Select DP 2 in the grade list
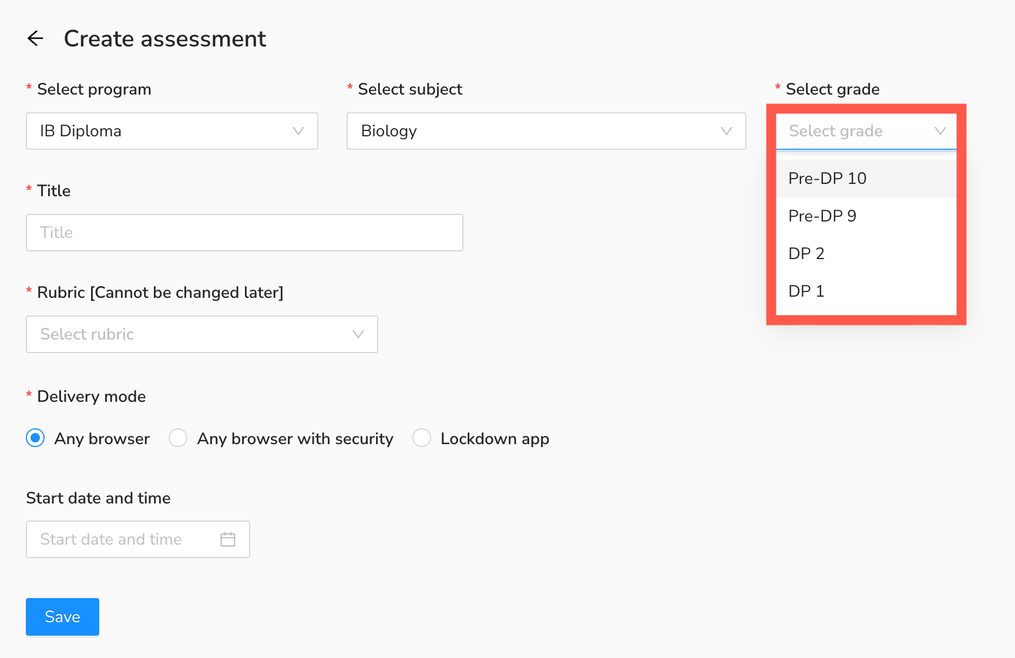 (x=806, y=254)
